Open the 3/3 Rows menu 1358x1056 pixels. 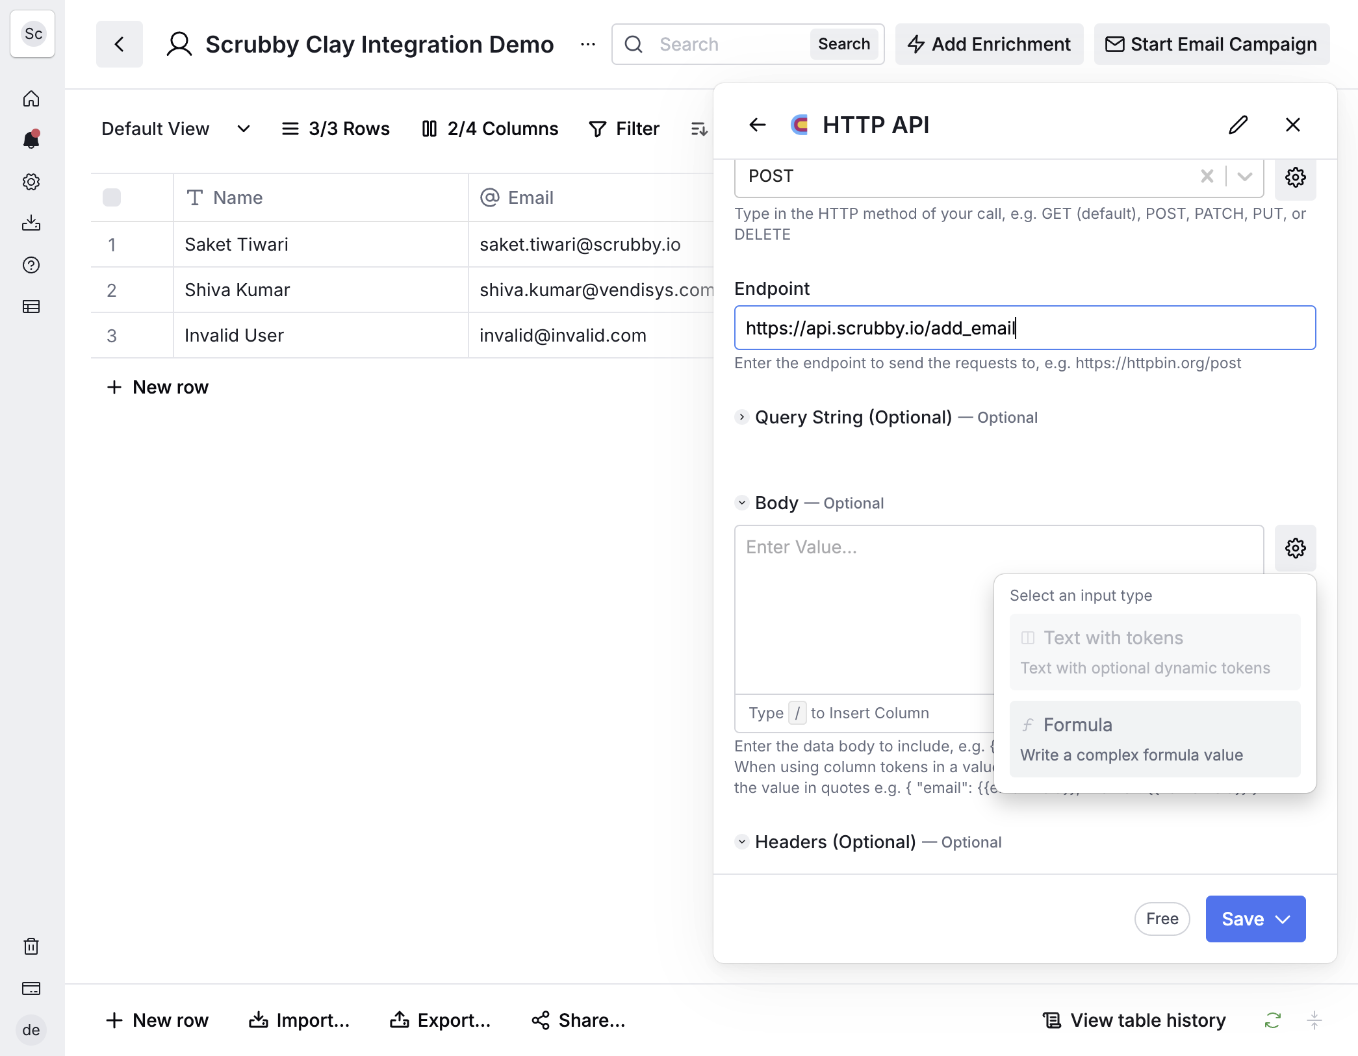[336, 129]
